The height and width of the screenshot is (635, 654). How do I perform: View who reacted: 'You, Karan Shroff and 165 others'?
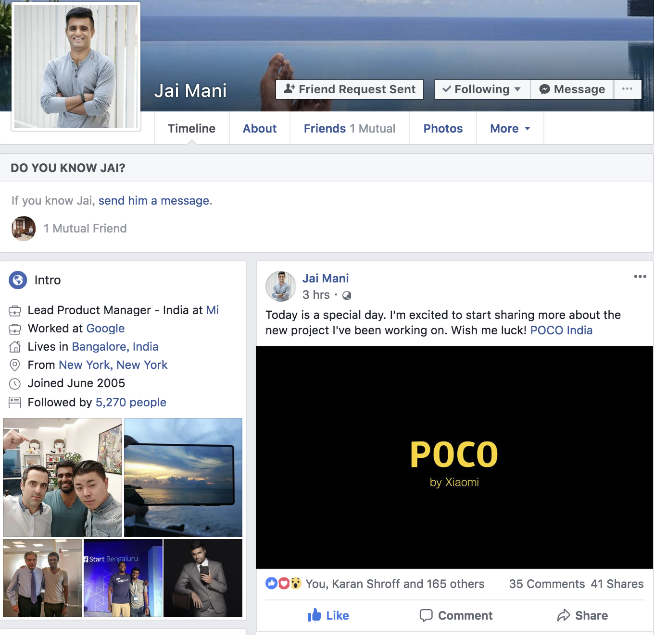coord(395,584)
